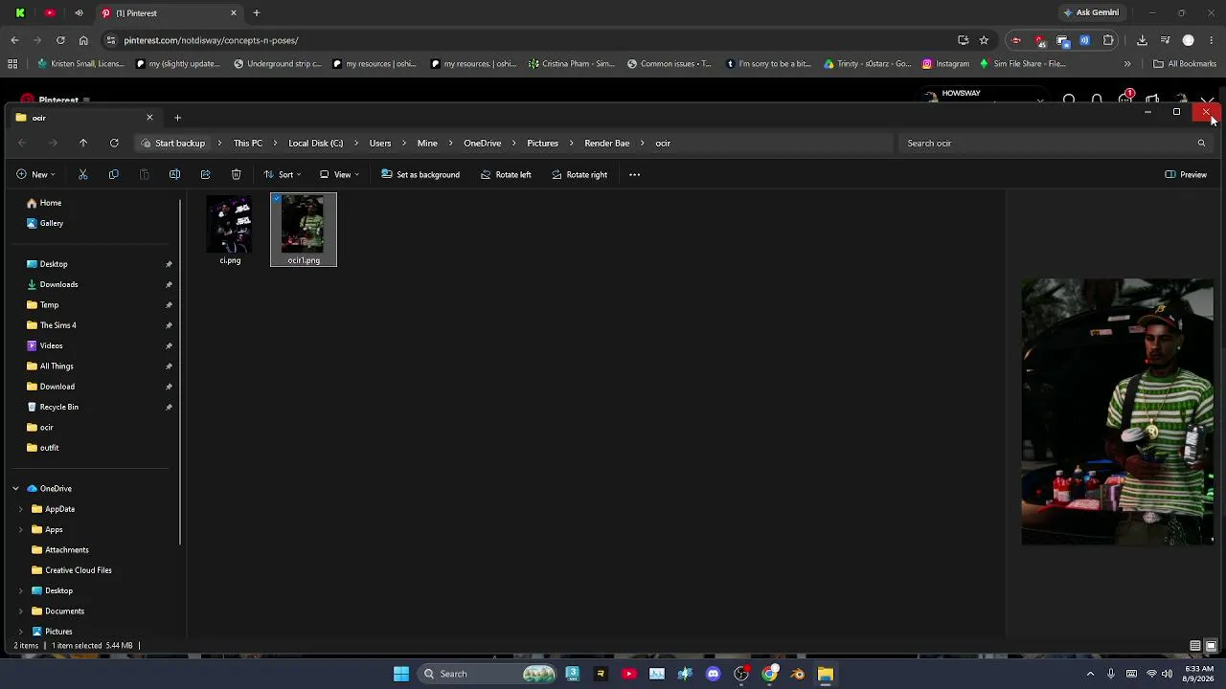Click the Chrome address bar URL

211,40
